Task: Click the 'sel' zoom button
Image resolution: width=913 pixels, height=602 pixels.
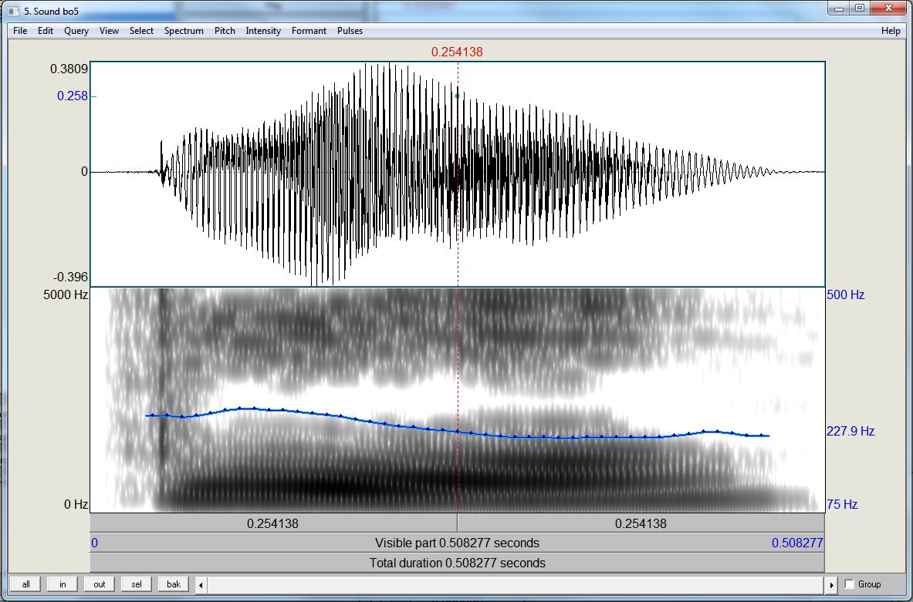Action: click(137, 584)
